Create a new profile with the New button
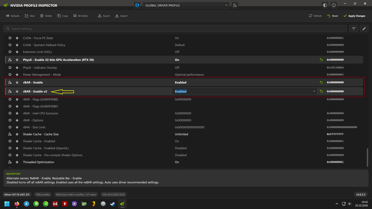Viewport: 372px width, 209px height. pos(30,16)
